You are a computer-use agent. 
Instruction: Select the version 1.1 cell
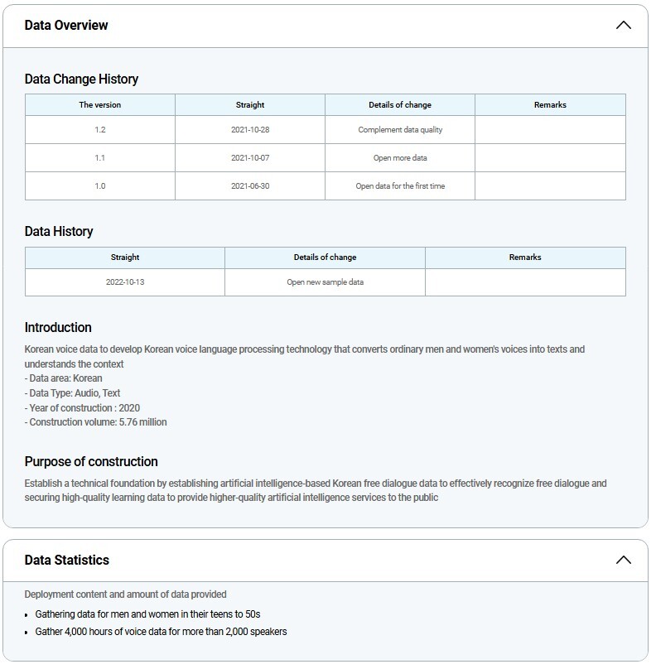tap(100, 158)
